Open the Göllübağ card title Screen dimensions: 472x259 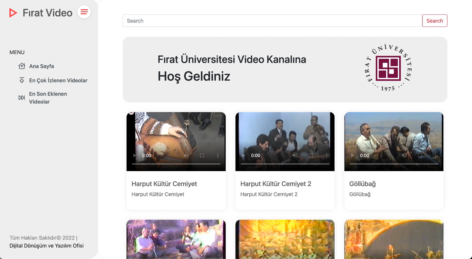tap(363, 184)
